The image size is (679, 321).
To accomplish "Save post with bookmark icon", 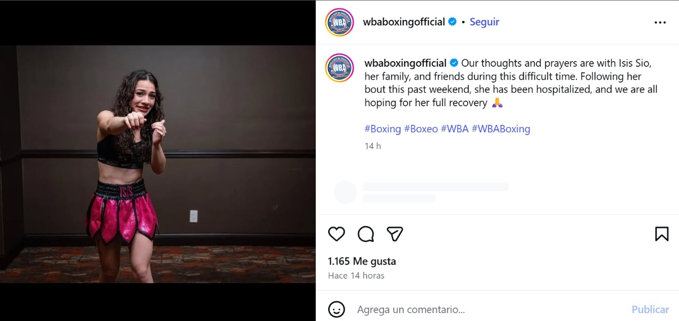I will point(661,234).
